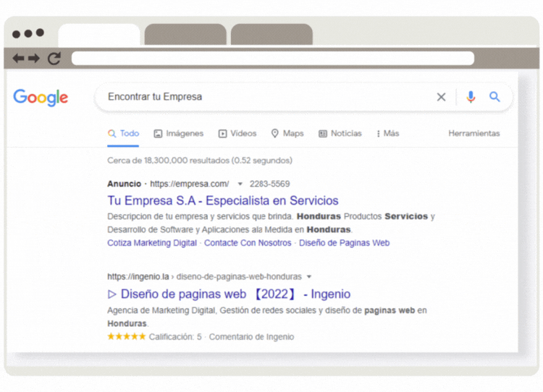543x392 pixels.
Task: Switch to the Maps tab
Action: [287, 134]
